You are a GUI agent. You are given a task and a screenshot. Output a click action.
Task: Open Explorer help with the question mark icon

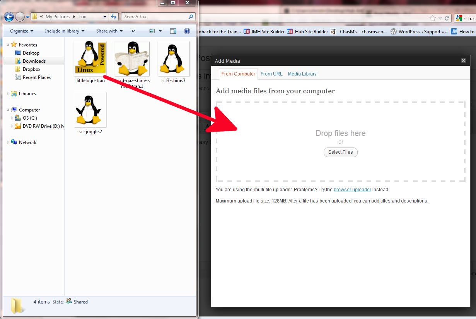tap(187, 31)
